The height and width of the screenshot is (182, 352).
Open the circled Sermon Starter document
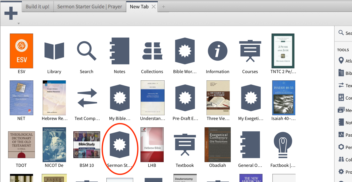pos(119,145)
